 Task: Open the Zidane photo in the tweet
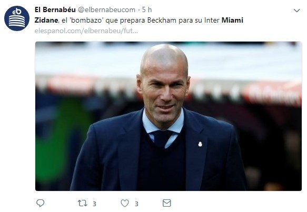pyautogui.click(x=169, y=116)
